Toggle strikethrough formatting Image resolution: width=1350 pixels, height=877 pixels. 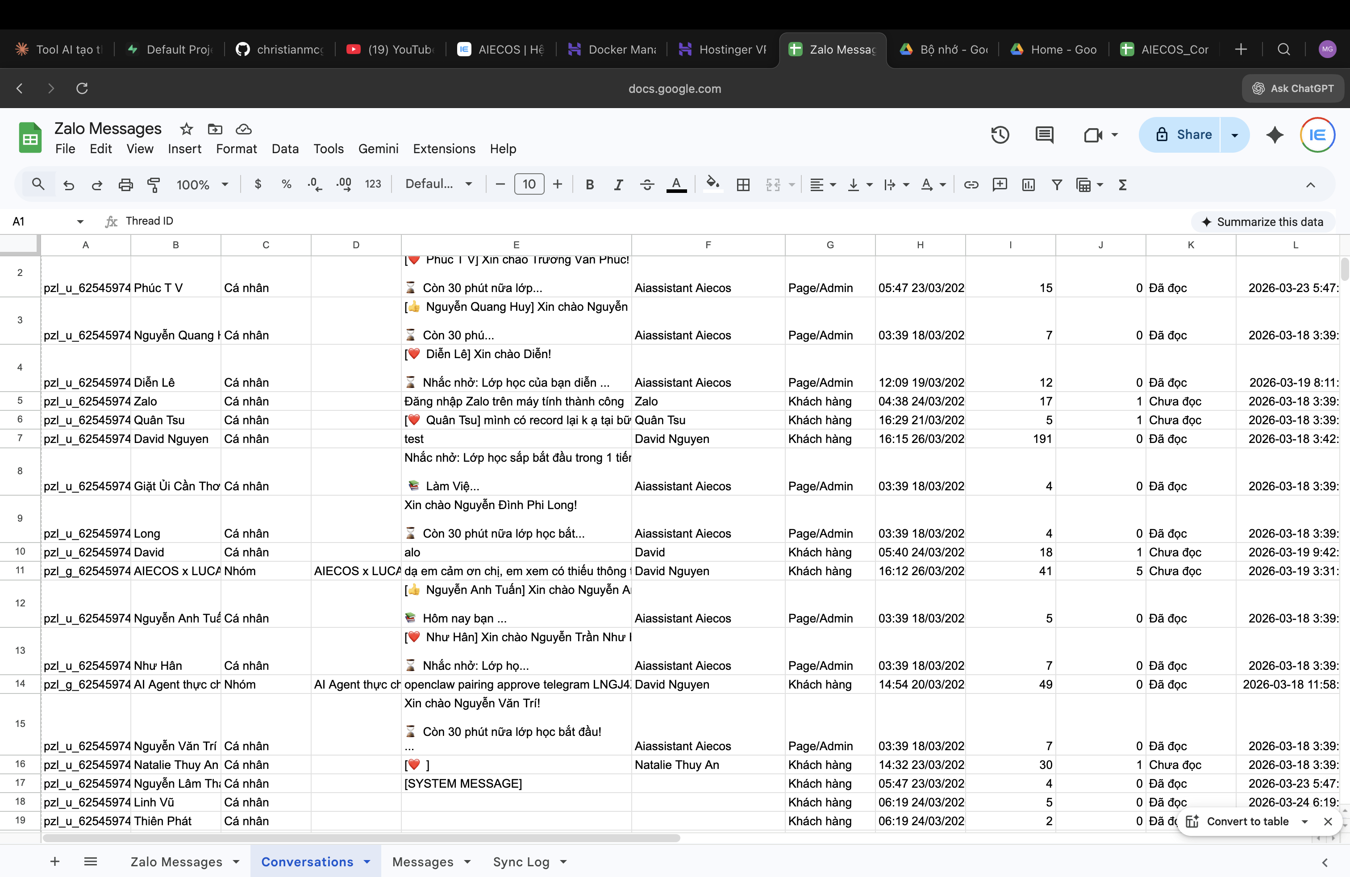(x=647, y=184)
